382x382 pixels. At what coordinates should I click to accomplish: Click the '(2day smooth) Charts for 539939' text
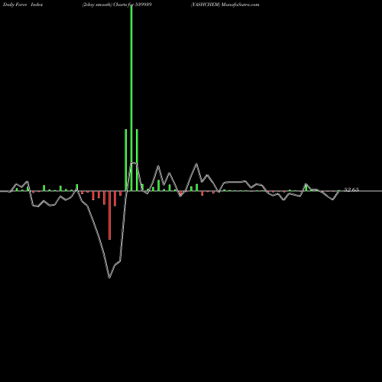117,5
